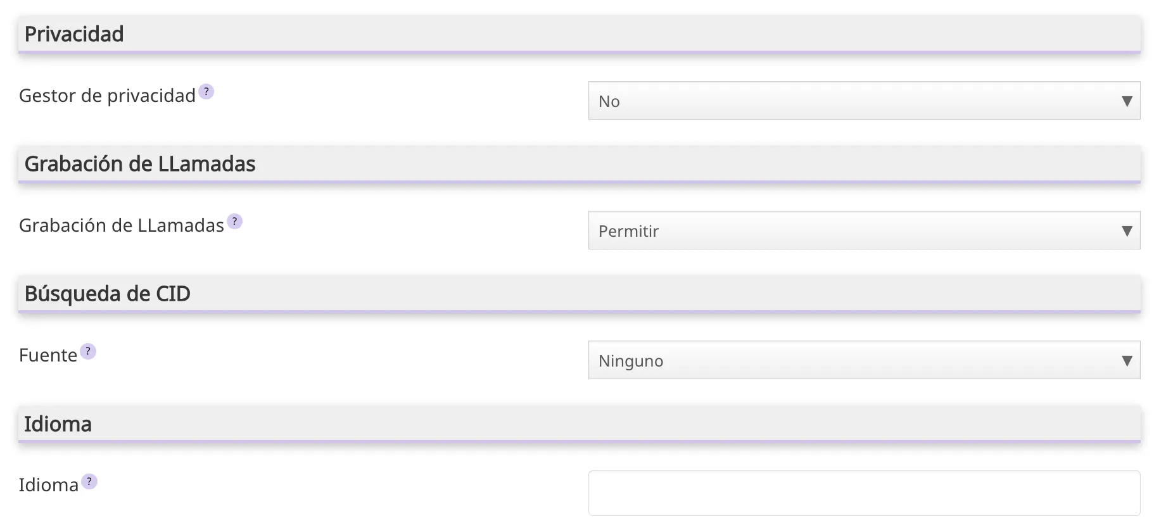Click the Fuente field label
The width and height of the screenshot is (1154, 528).
(48, 355)
